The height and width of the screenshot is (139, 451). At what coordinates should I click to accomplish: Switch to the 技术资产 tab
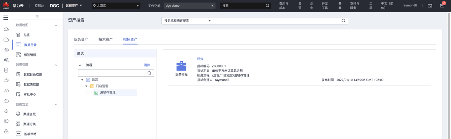pyautogui.click(x=106, y=39)
